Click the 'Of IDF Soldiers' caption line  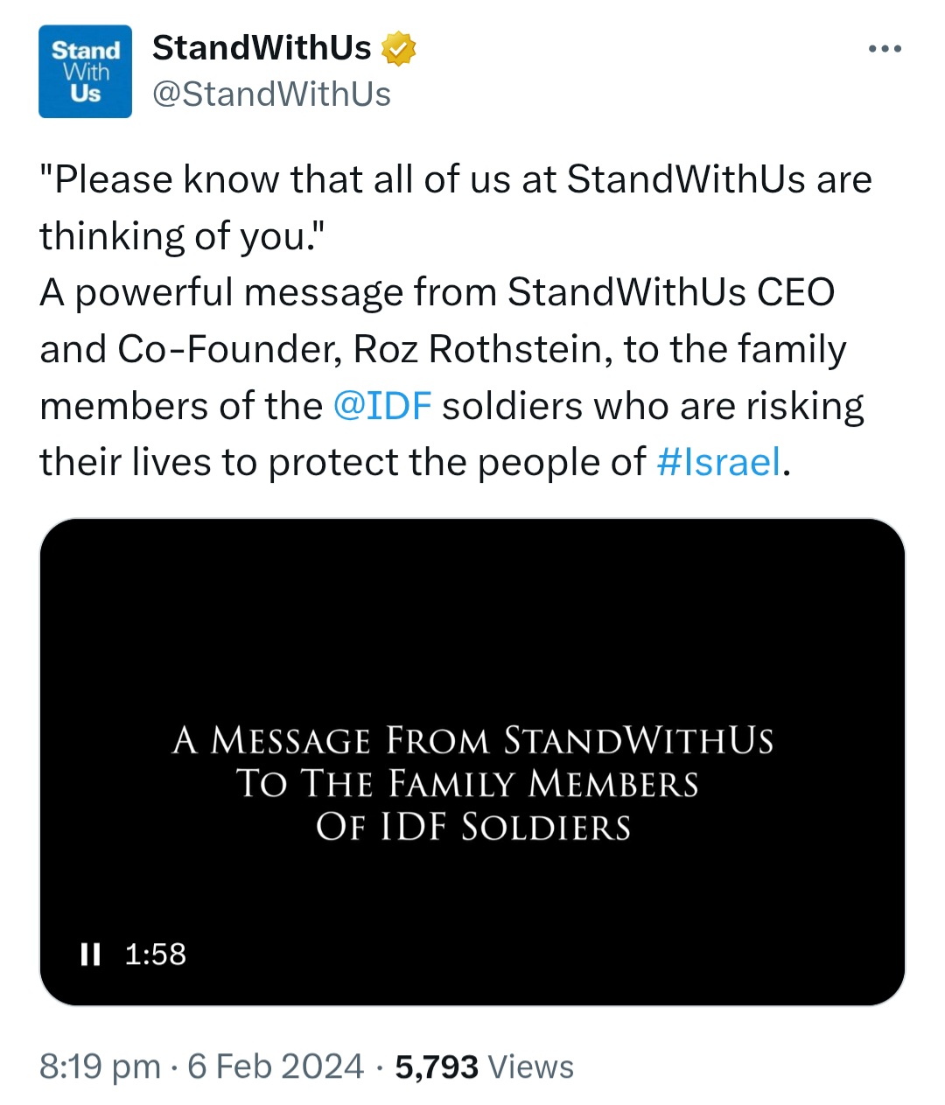(x=472, y=827)
